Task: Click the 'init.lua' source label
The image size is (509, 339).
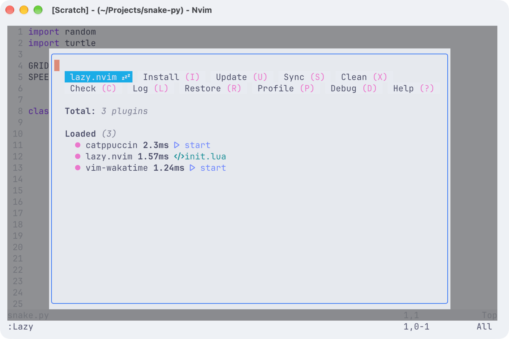Action: tap(205, 156)
